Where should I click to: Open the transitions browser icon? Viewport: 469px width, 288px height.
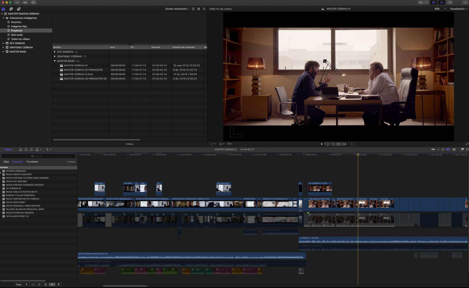[x=467, y=149]
